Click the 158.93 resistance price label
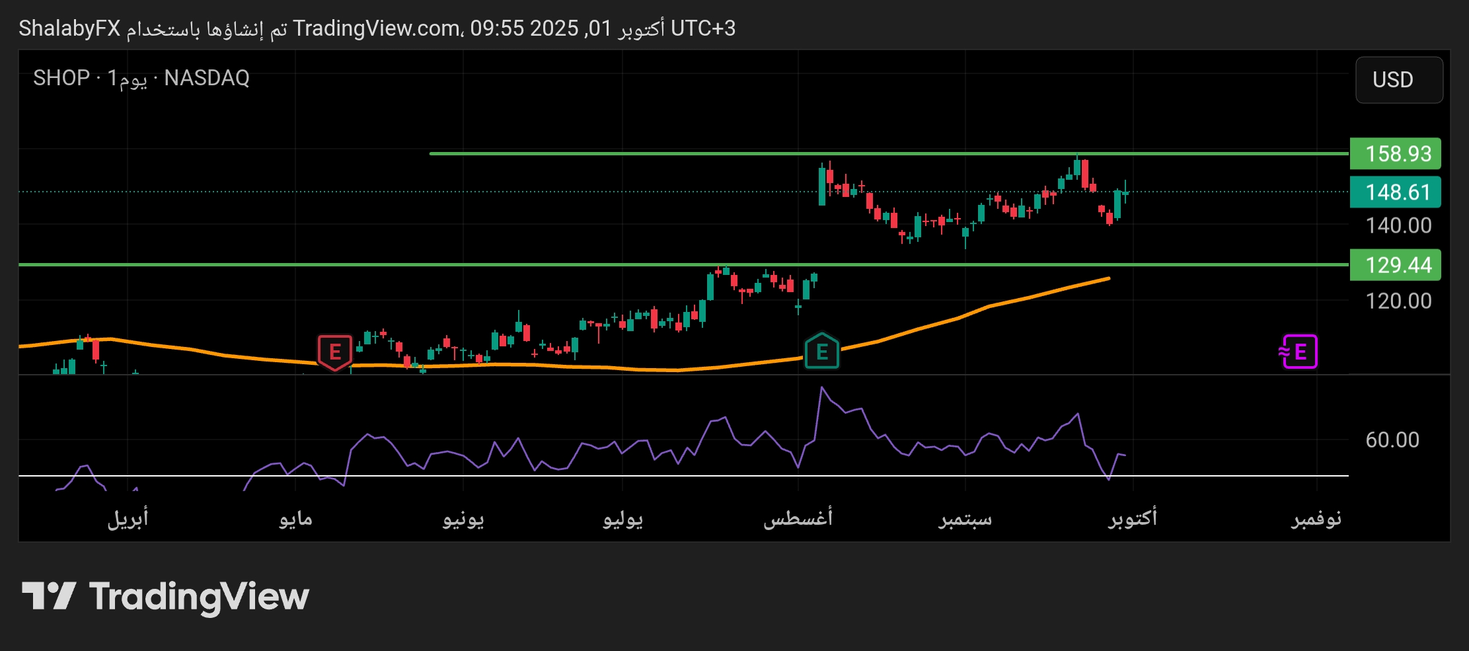Viewport: 1469px width, 651px height. [1394, 154]
